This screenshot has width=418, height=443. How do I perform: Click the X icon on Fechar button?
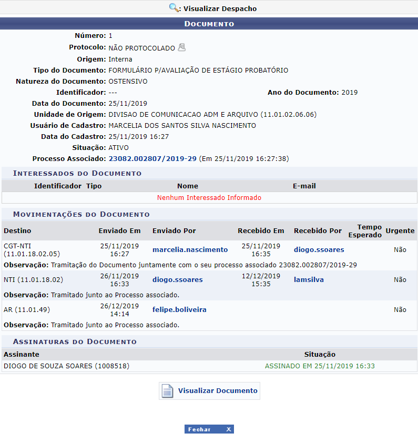229,429
